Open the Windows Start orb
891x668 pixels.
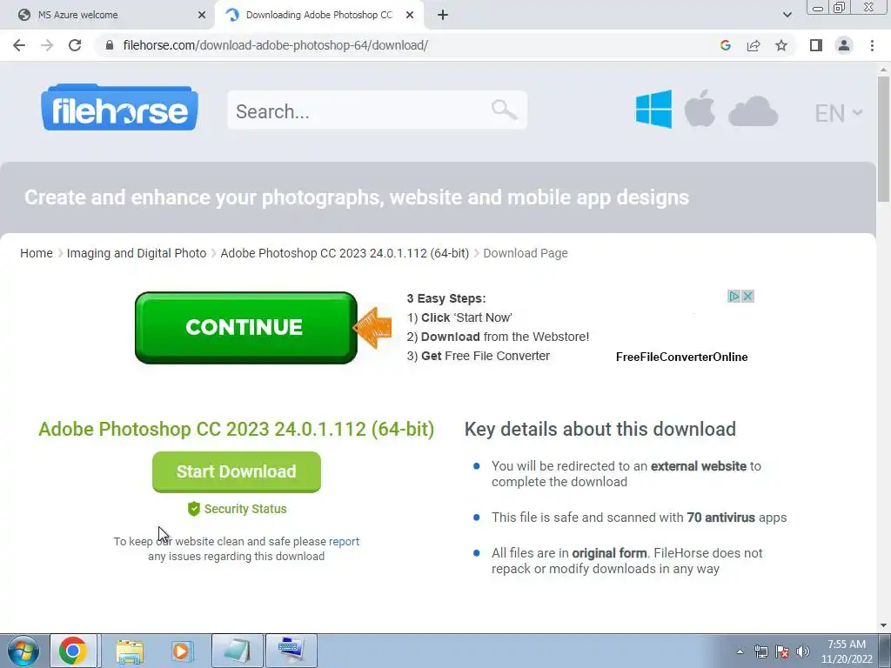[23, 651]
